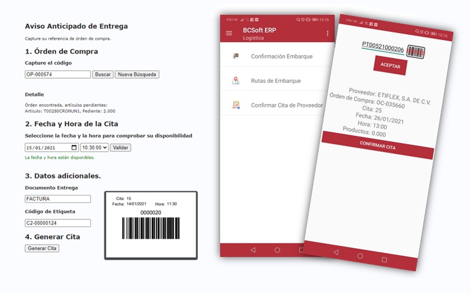Open the hamburger menu in BCSoft ERP
The width and height of the screenshot is (471, 293).
[229, 33]
